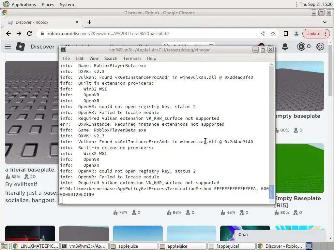Close the Discover - Roblox tab
This screenshot has height=250, width=334.
(77, 22)
